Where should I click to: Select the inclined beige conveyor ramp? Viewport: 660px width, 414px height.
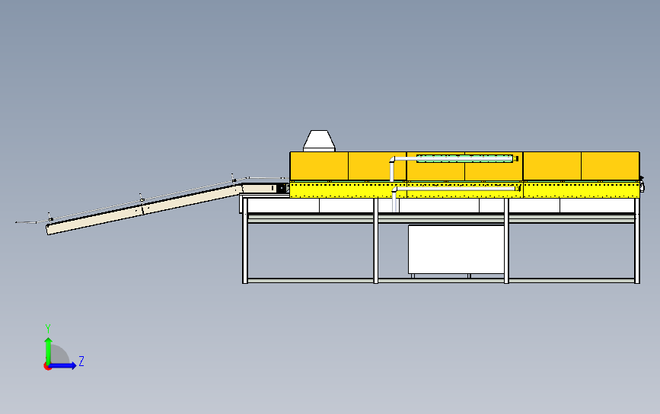pos(145,209)
